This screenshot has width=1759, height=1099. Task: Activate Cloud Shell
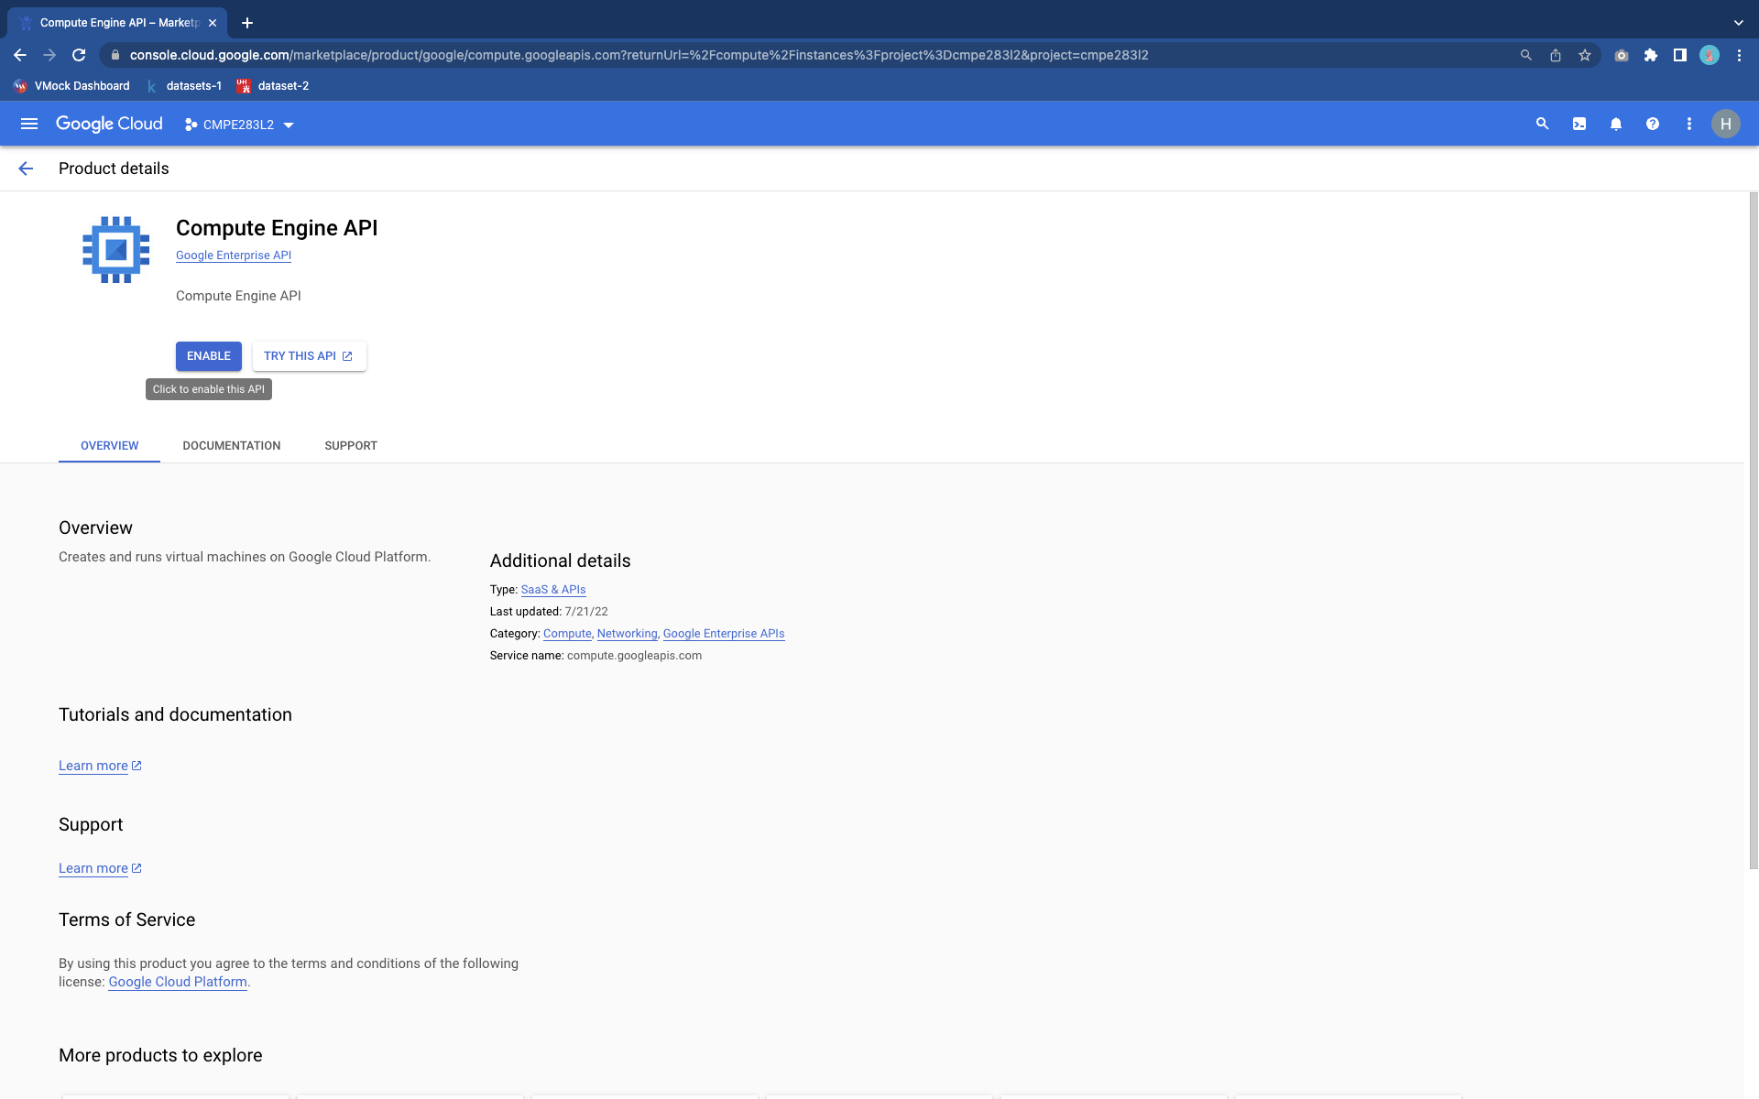[x=1579, y=124]
